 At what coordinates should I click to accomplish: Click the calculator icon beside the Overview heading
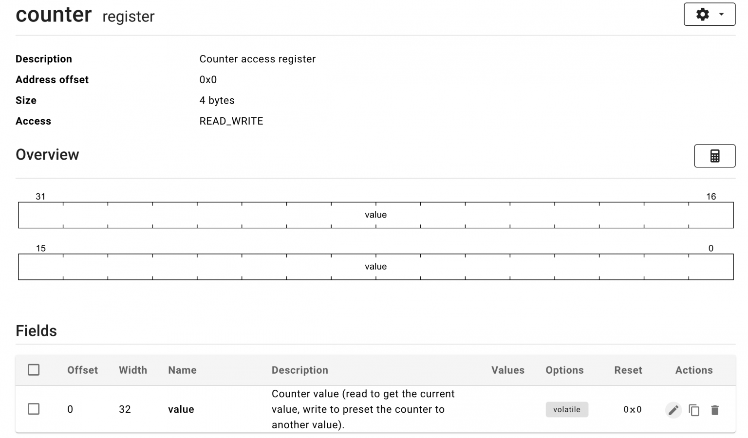[714, 156]
